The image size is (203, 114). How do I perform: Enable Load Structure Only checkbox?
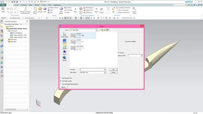[61, 78]
